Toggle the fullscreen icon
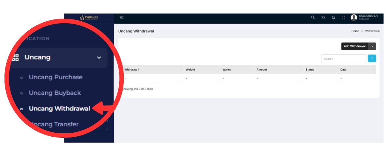Screen dimensions: 388x159 (x=343, y=18)
